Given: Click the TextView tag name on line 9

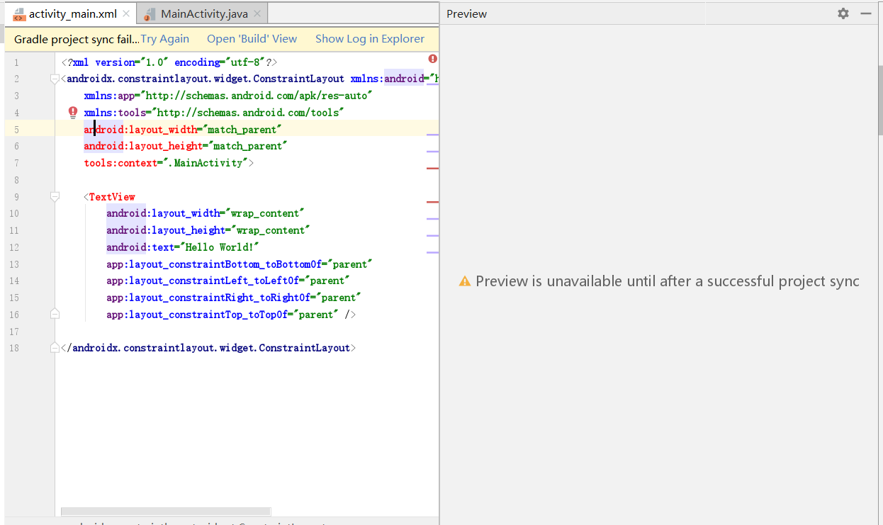Looking at the screenshot, I should (x=112, y=197).
